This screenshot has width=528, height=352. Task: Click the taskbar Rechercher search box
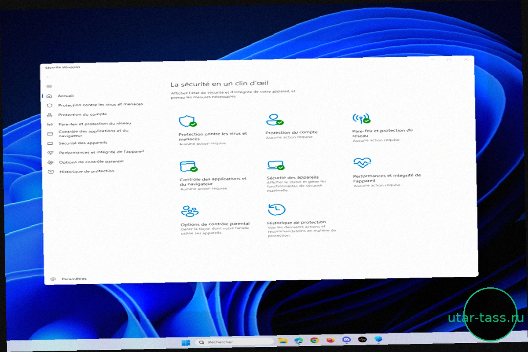pyautogui.click(x=234, y=341)
